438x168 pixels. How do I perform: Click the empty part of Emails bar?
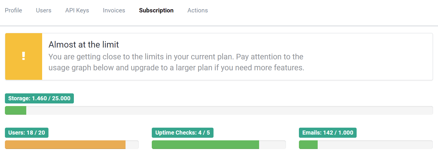(375, 145)
